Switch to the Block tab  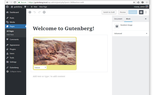pyautogui.click(x=128, y=19)
